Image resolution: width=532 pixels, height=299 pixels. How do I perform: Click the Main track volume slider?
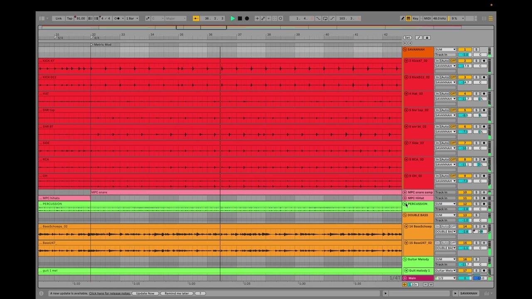(465, 278)
